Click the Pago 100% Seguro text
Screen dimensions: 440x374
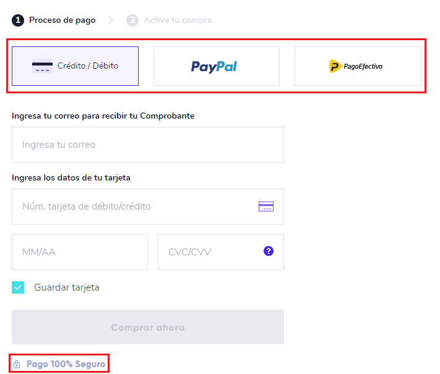point(66,364)
